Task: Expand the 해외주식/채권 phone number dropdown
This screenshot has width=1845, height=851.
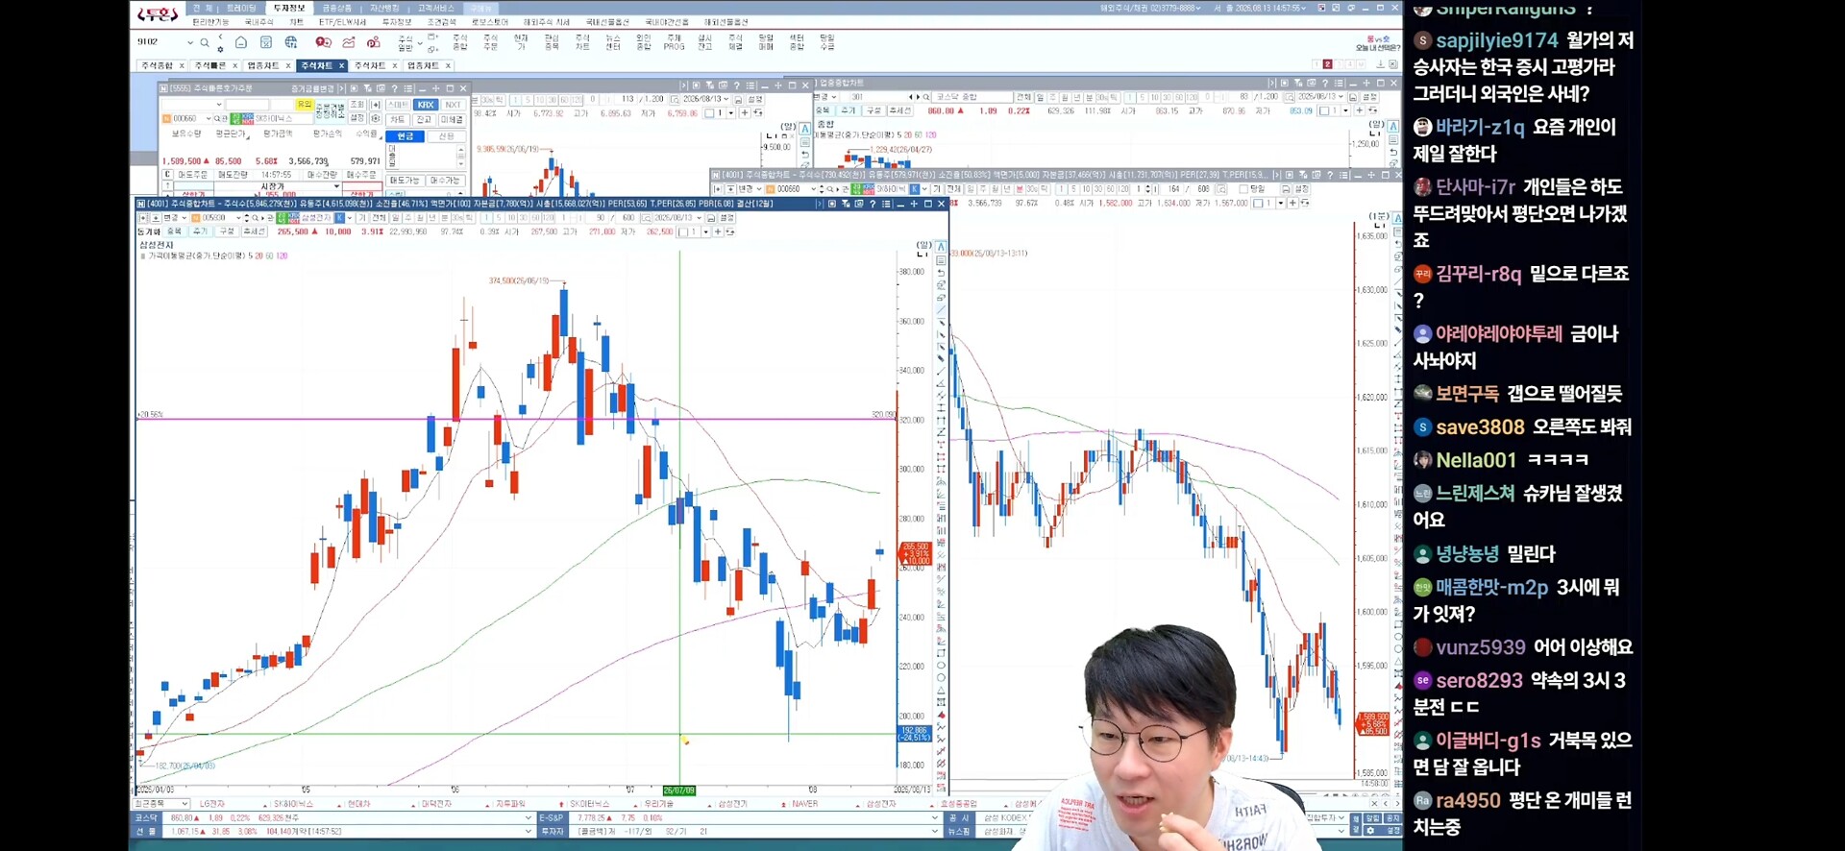Action: tap(1198, 8)
